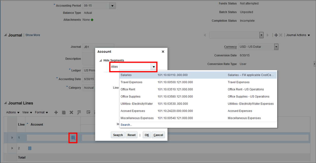
Task: Open the Journal Lines Format menu
Action: (x=41, y=112)
